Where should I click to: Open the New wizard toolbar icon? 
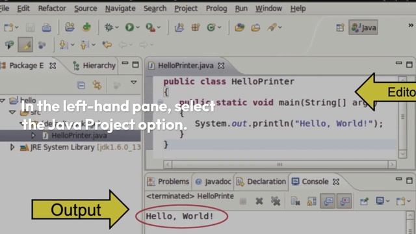8,27
